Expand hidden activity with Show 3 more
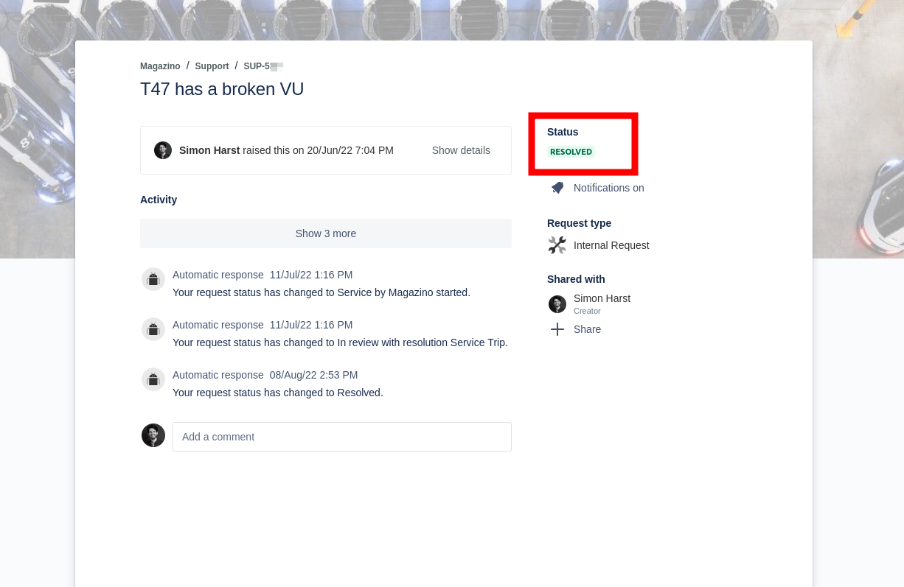This screenshot has height=587, width=904. click(326, 233)
